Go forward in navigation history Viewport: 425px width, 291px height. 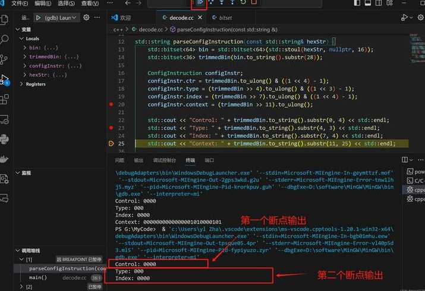click(x=138, y=3)
